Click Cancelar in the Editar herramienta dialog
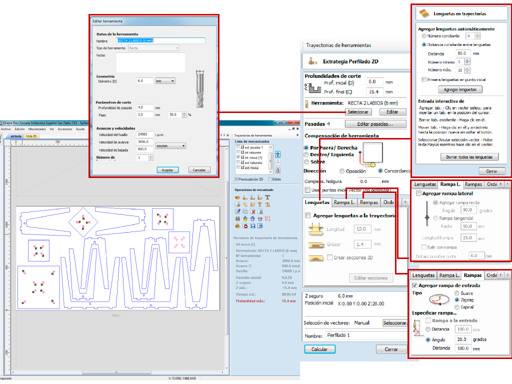This screenshot has height=384, width=512. [x=199, y=170]
